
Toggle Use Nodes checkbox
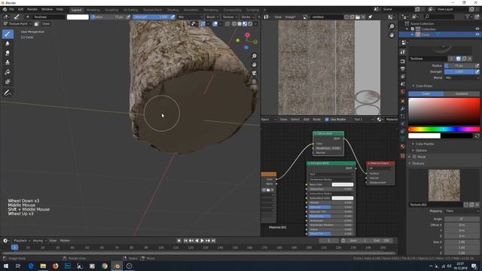[327, 119]
